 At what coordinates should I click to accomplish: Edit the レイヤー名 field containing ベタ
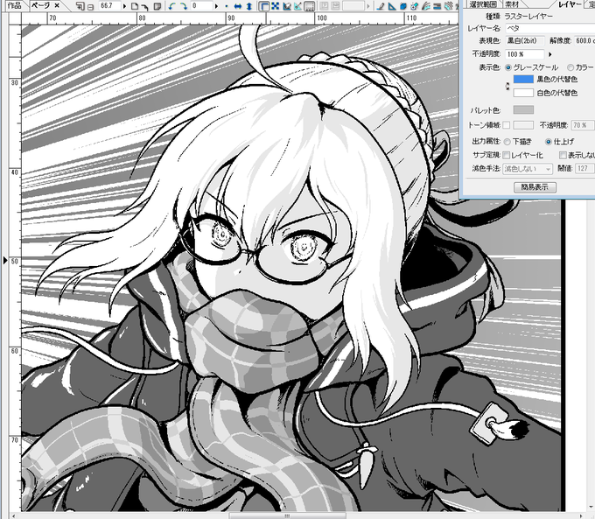(550, 28)
